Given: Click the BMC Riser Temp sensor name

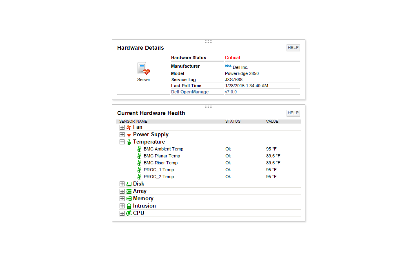Looking at the screenshot, I should [x=160, y=163].
